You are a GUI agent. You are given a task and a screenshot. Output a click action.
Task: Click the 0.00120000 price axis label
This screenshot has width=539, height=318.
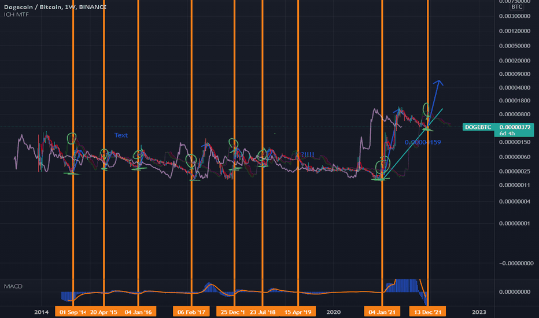point(515,31)
